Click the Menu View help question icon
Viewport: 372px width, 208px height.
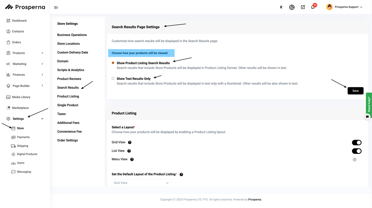[132, 159]
